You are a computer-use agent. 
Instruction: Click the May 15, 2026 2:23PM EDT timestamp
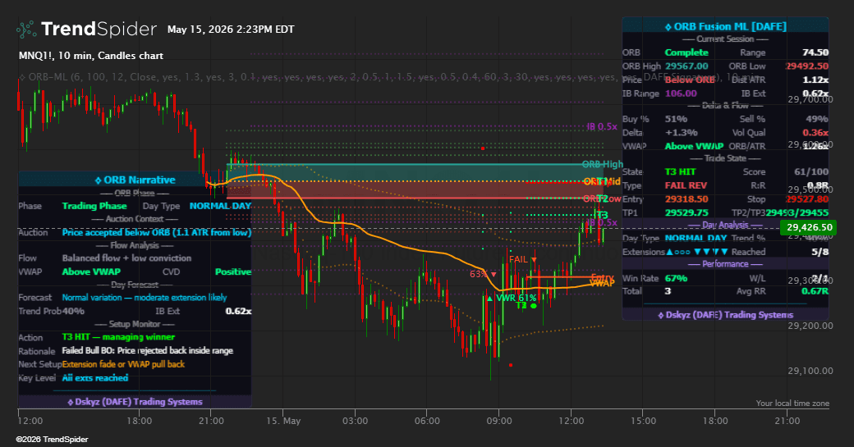click(231, 30)
